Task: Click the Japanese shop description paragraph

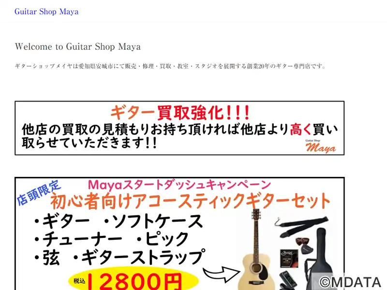Action: tap(170, 66)
